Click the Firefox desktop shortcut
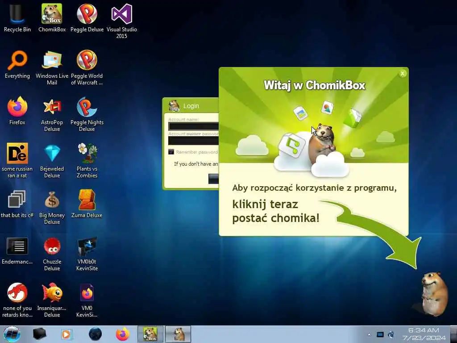 (x=17, y=111)
